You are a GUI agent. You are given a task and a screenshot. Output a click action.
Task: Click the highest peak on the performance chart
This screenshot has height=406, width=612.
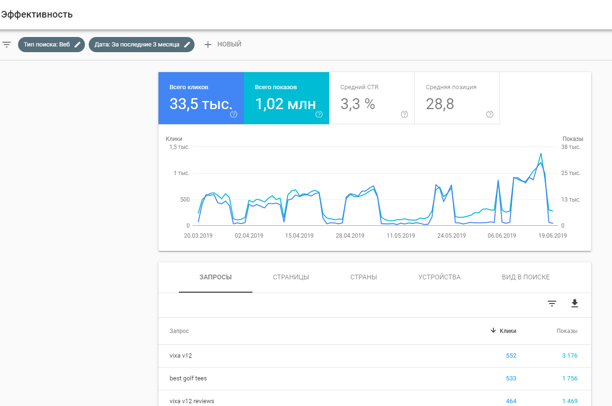click(541, 154)
